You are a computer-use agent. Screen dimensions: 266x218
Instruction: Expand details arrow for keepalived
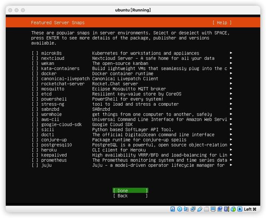pos(231,155)
